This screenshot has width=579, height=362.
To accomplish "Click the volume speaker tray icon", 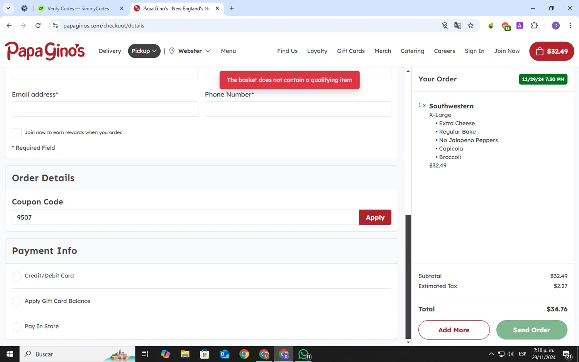I will click(510, 354).
